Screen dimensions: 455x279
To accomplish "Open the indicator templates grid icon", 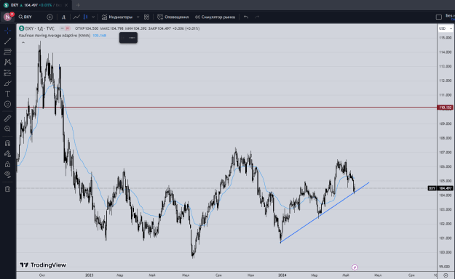I will (146, 17).
